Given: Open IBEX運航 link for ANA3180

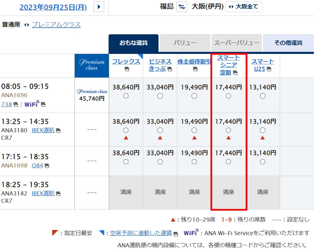Looking at the screenshot, I should [x=43, y=130].
